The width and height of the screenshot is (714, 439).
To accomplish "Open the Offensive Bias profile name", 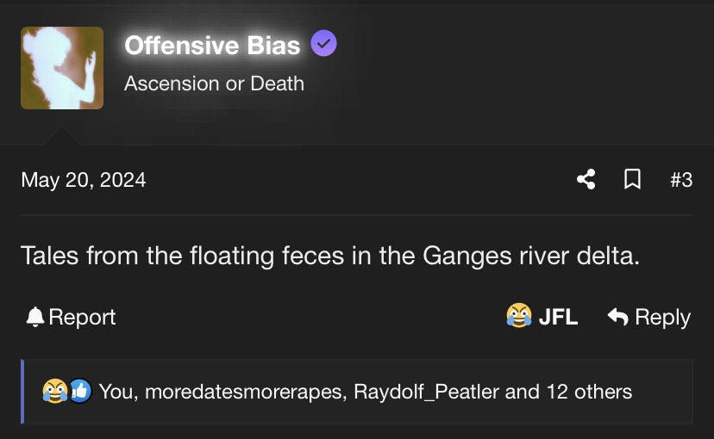I will 212,45.
